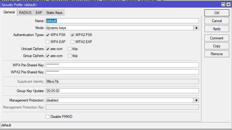Remove the security profile

pyautogui.click(x=217, y=54)
